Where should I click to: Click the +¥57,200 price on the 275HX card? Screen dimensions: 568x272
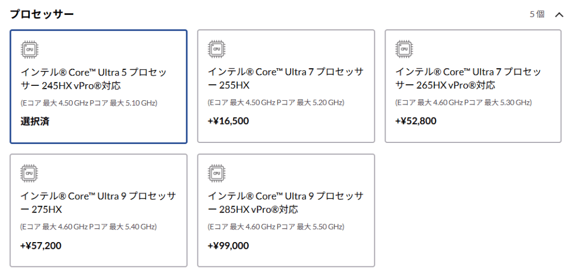[40, 245]
